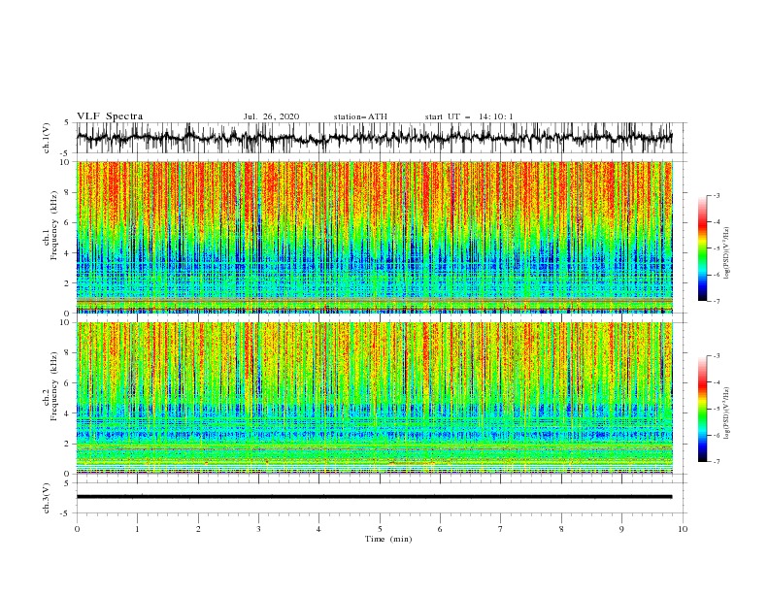Click the ch.2 spectrogram panel
The height and width of the screenshot is (594, 769).
374,398
